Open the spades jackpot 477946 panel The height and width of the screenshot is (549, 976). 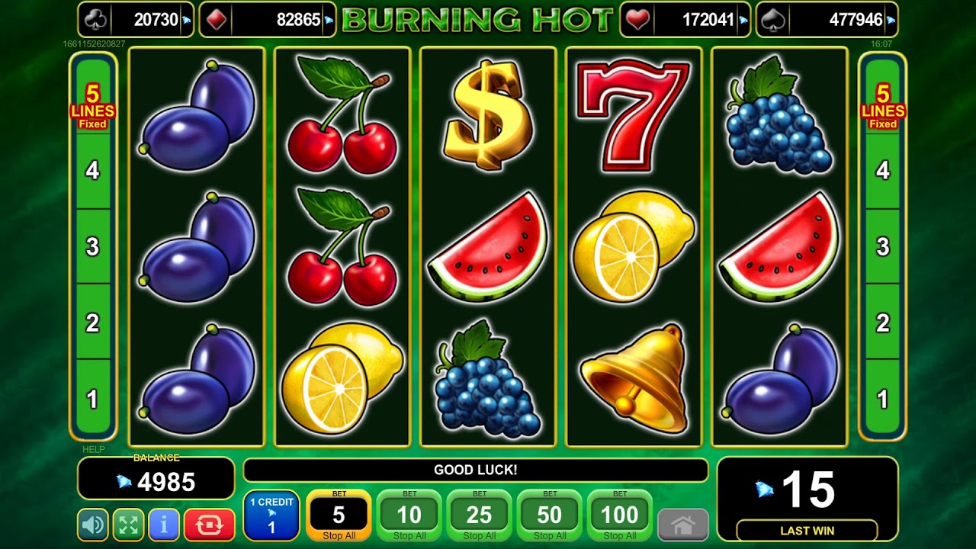(x=827, y=20)
